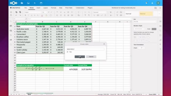Click the Sum for Q1 header cell
The width and height of the screenshot is (171, 96).
(42, 26)
